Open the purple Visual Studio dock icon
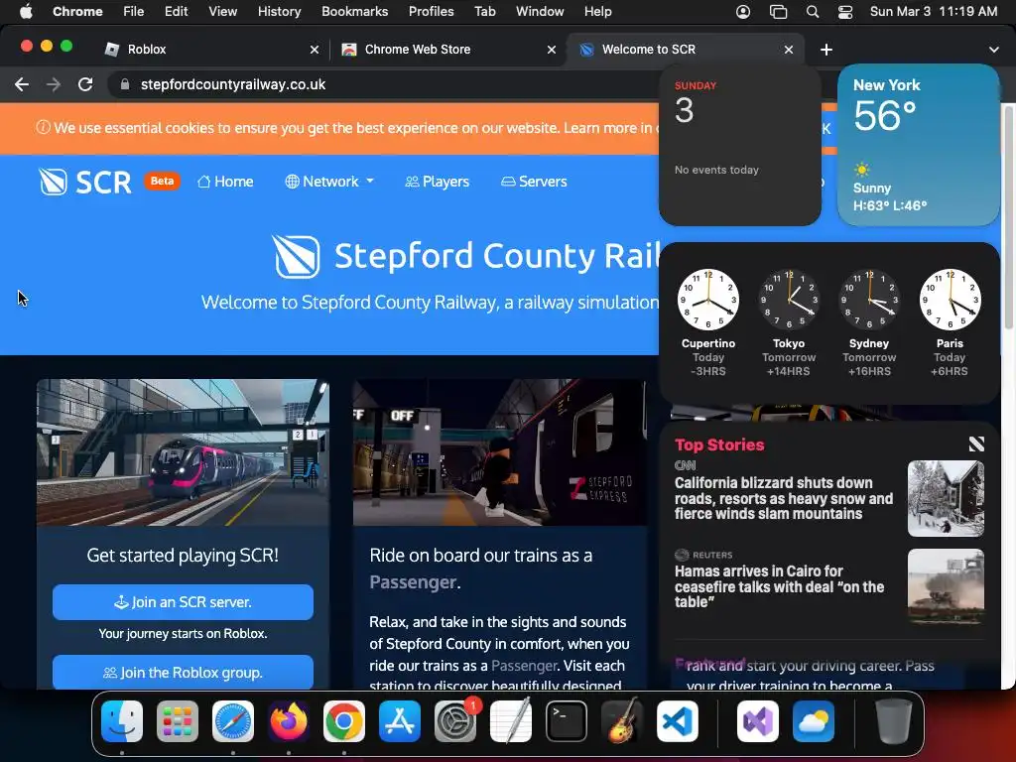Screen dimensions: 1016x762 (x=757, y=721)
